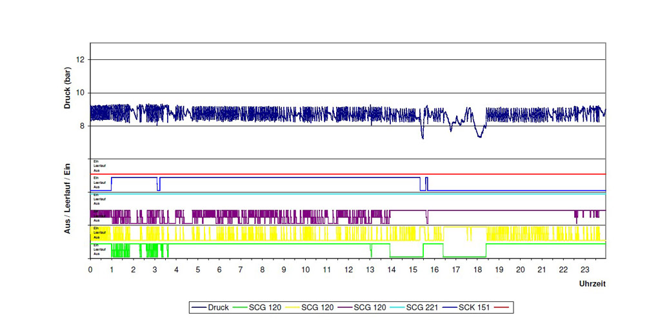Click the SCG 221 legend entry
Screen dimensions: 658x320
click(414, 307)
